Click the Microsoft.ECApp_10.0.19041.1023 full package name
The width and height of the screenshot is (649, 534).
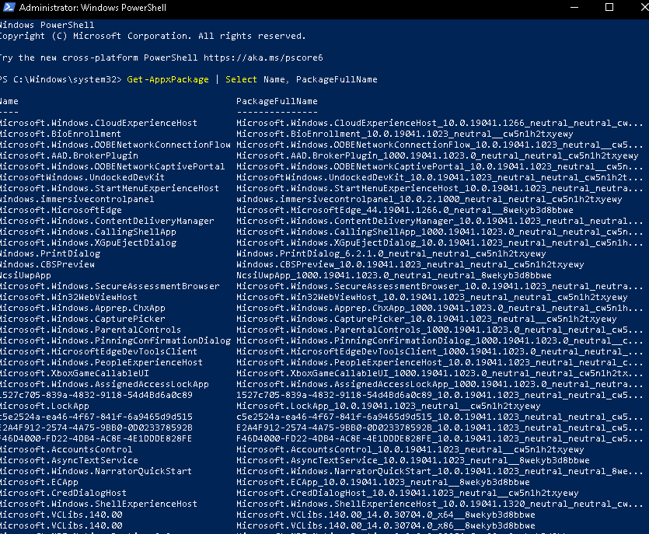tap(383, 482)
